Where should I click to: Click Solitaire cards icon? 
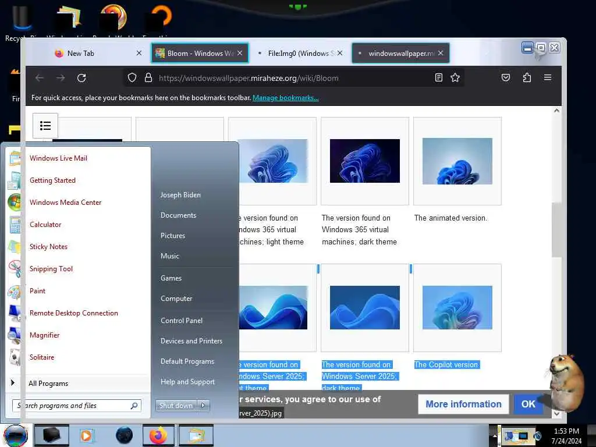(15, 357)
